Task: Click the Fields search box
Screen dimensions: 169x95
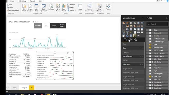Action: 157,24
